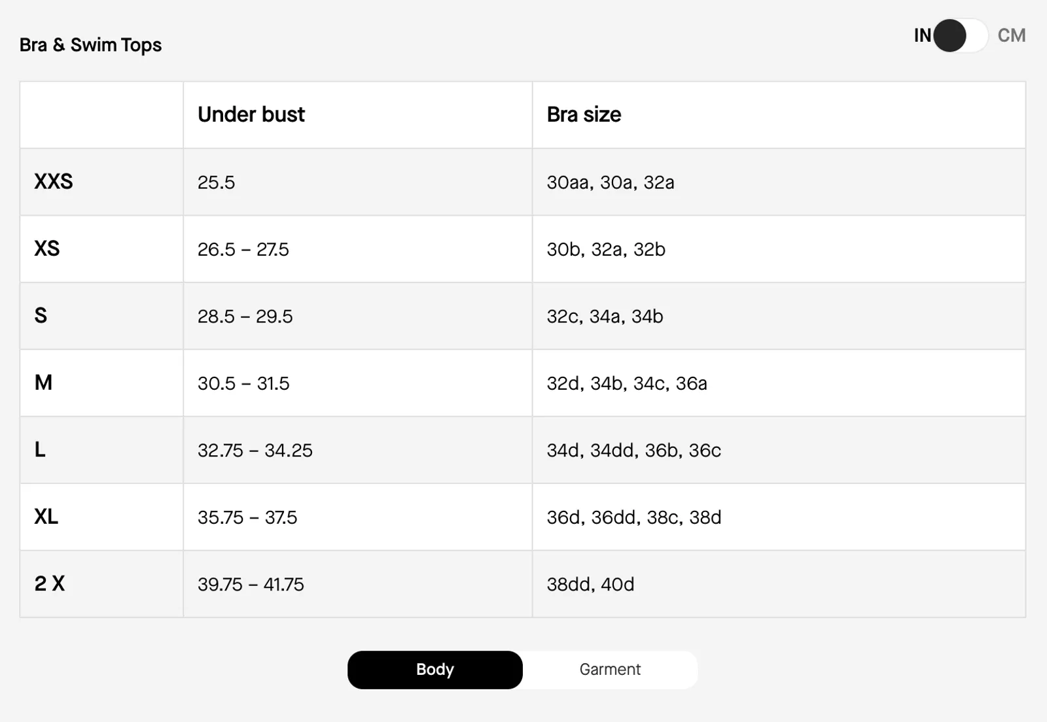Select the IN unit label
Image resolution: width=1047 pixels, height=722 pixels.
pos(922,35)
